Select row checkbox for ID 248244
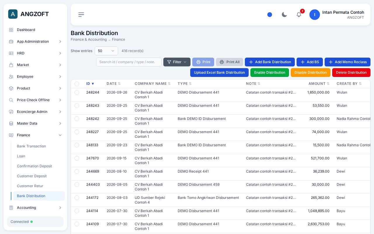This screenshot has width=374, height=234. pos(77,92)
